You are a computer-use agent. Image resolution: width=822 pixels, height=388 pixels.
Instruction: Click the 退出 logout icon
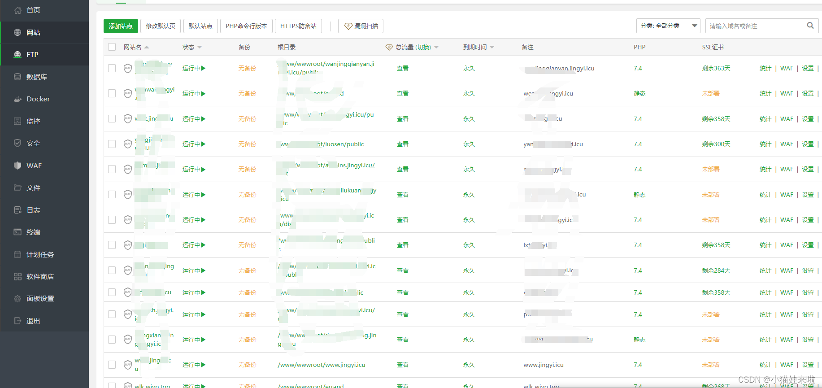[x=17, y=321]
